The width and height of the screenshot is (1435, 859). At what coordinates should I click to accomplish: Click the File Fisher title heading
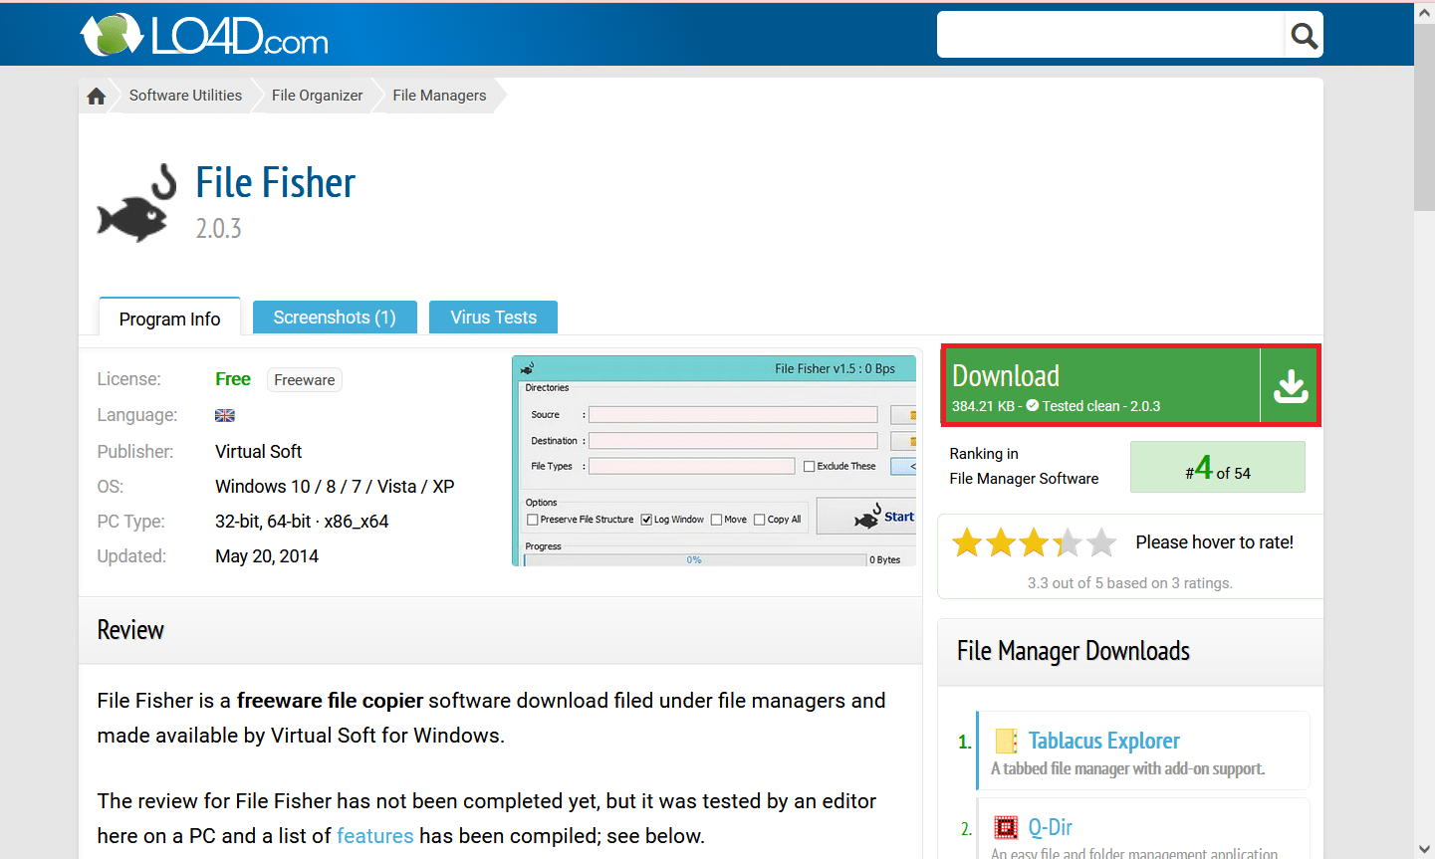point(275,183)
